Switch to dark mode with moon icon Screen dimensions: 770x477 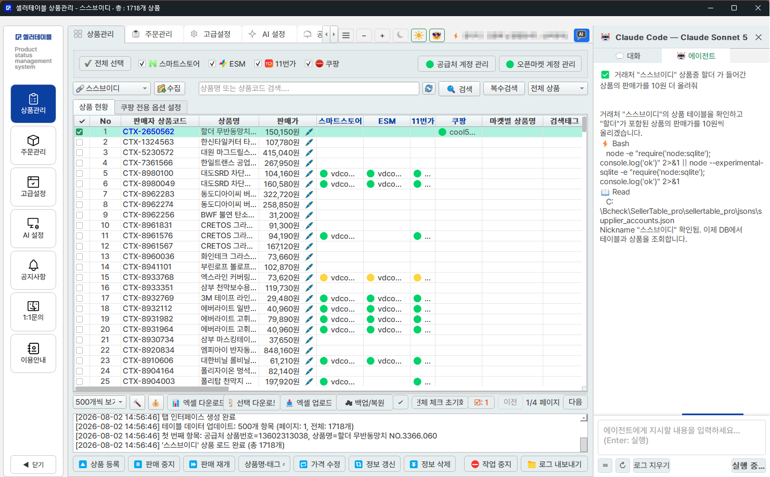click(400, 35)
